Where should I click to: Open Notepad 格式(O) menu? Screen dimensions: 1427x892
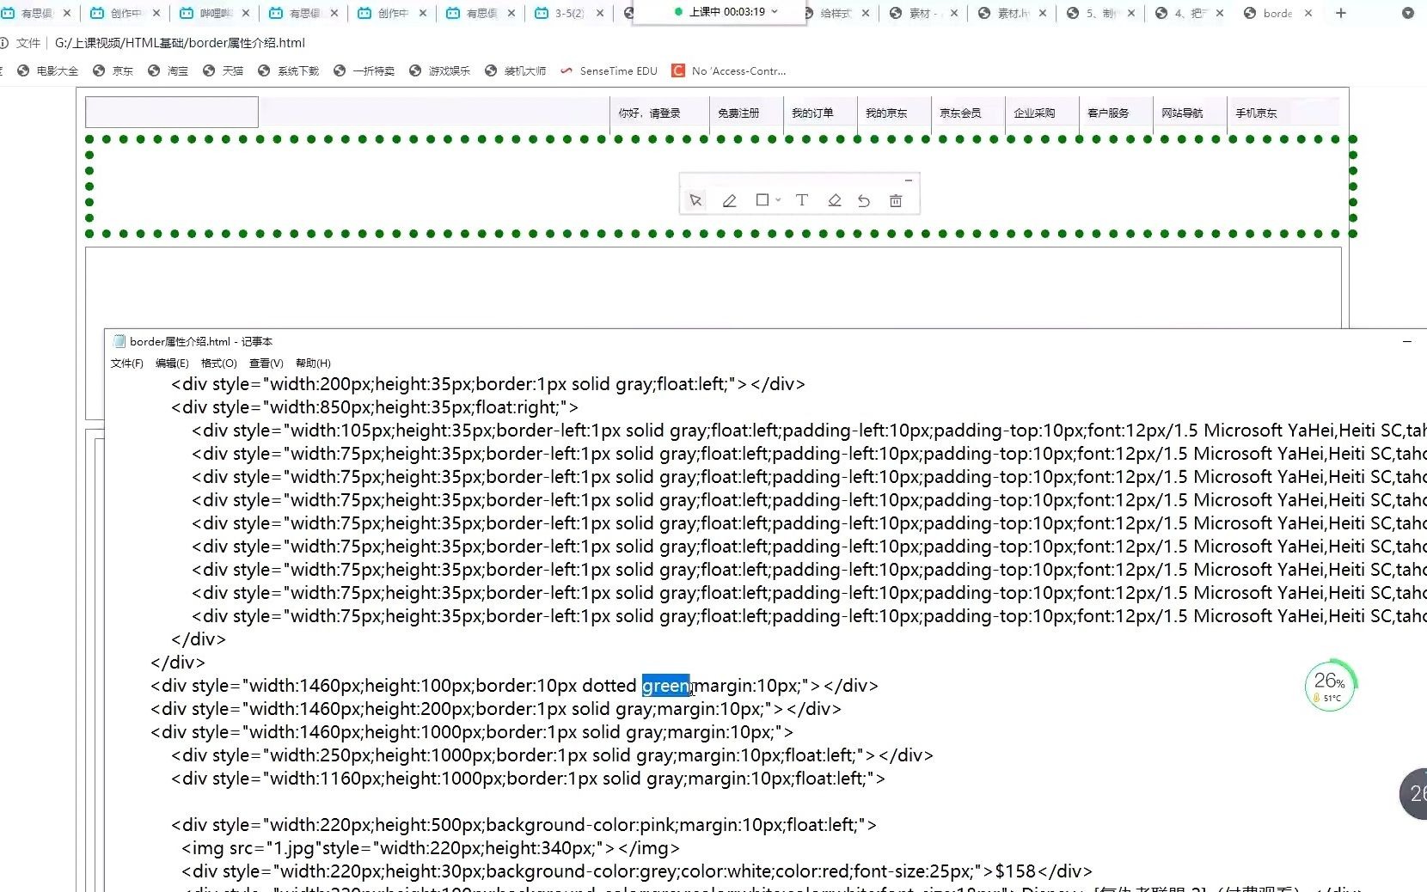218,364
